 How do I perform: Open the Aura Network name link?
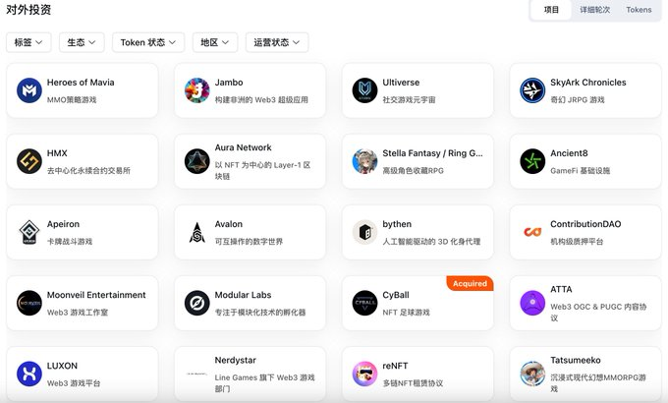(243, 147)
